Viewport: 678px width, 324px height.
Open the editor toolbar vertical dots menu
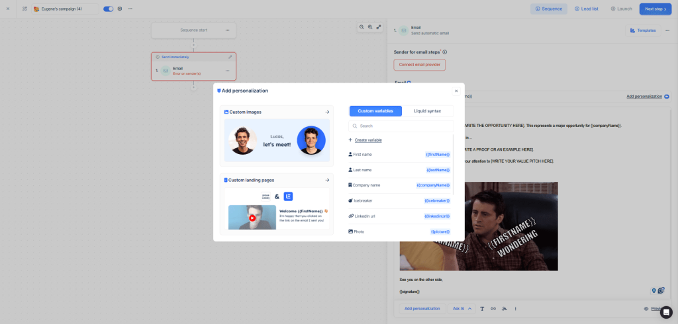click(x=515, y=308)
